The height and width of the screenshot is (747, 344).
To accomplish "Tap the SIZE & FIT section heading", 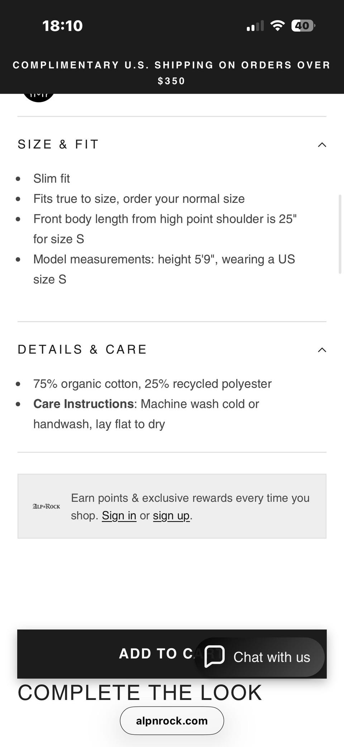I will [x=58, y=144].
